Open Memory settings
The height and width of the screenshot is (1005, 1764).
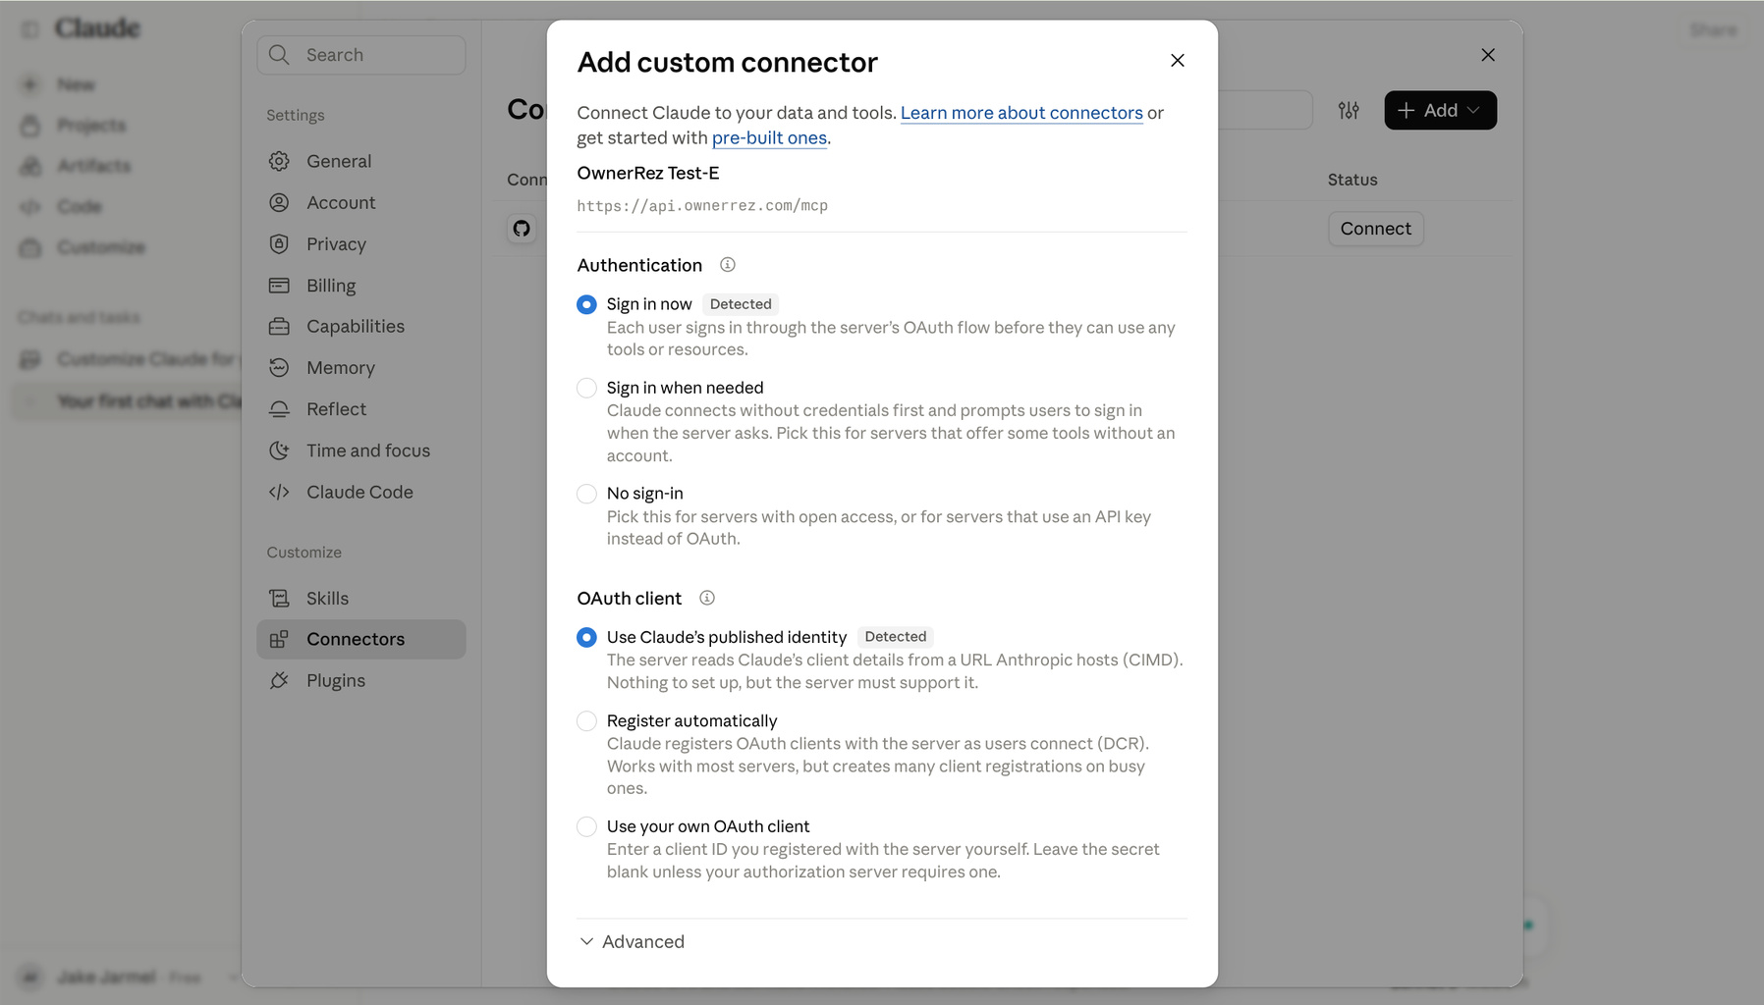pyautogui.click(x=361, y=367)
